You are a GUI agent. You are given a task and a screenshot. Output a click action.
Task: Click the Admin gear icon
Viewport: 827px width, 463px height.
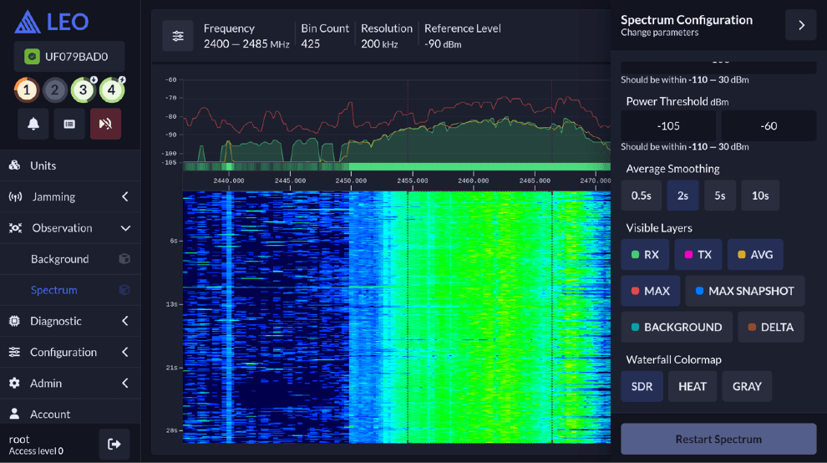[15, 384]
